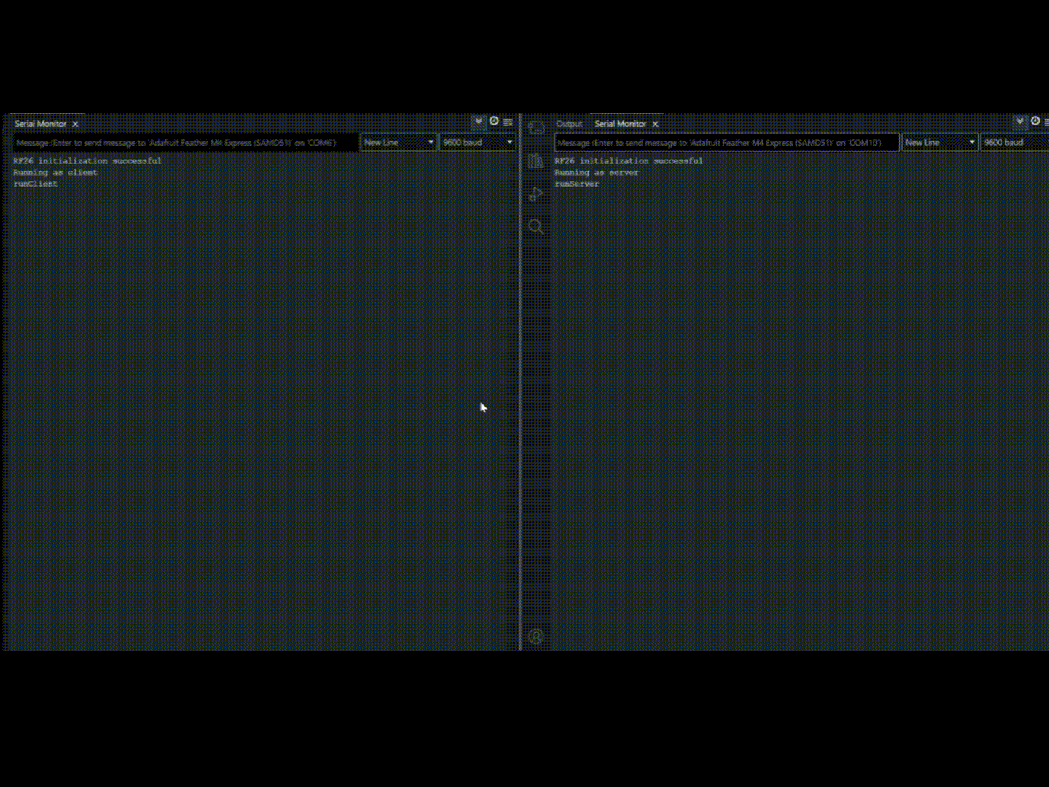
Task: Switch to the Output tab
Action: tap(569, 124)
